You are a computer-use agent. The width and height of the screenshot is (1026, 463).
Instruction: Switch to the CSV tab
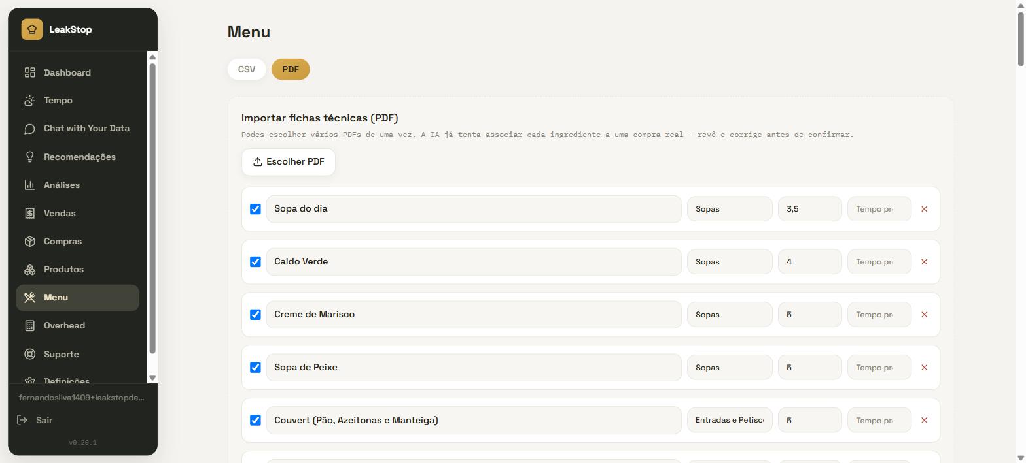click(247, 69)
